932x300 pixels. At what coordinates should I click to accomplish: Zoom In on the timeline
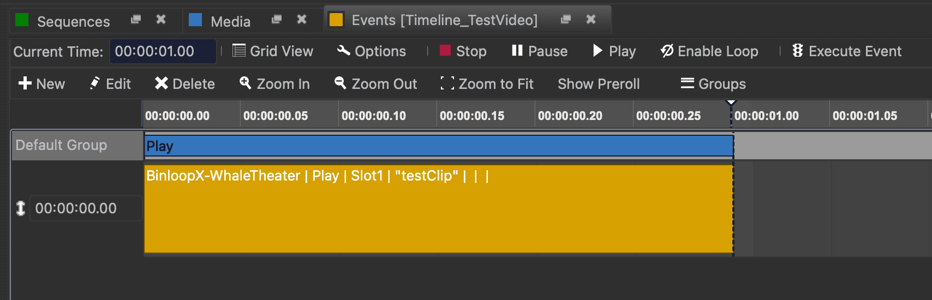274,84
